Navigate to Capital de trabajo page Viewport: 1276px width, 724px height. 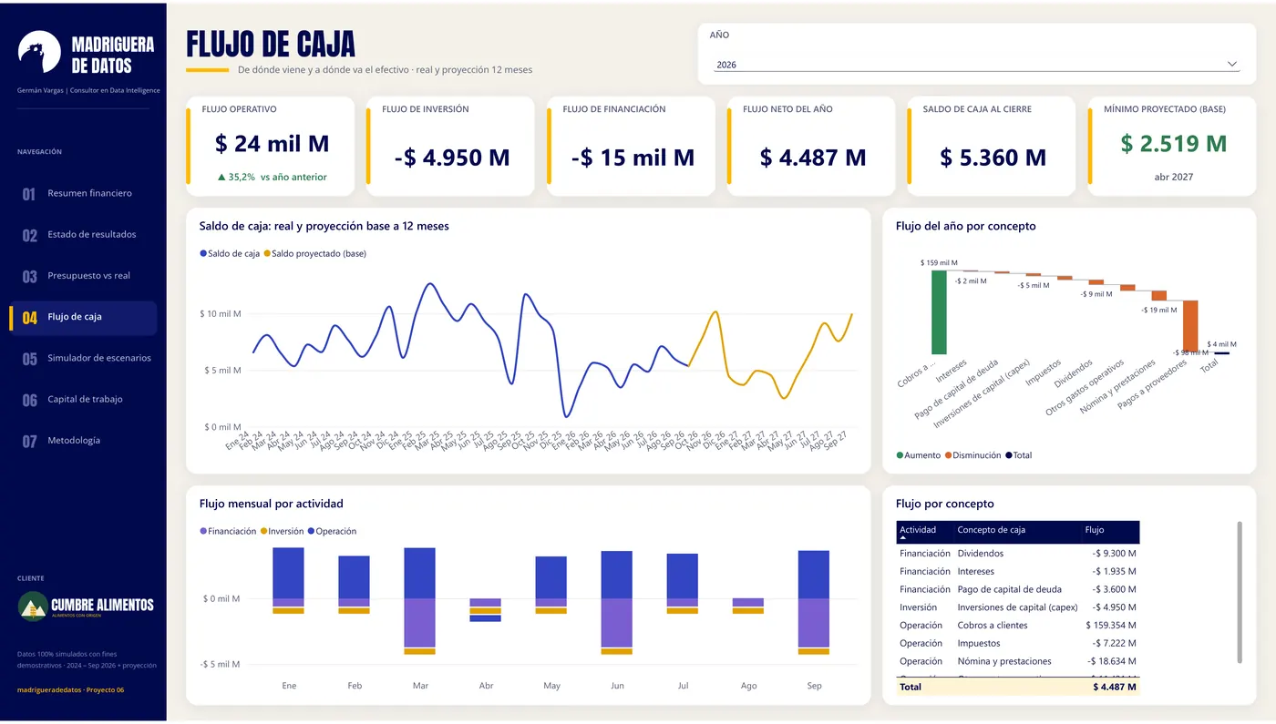point(83,400)
